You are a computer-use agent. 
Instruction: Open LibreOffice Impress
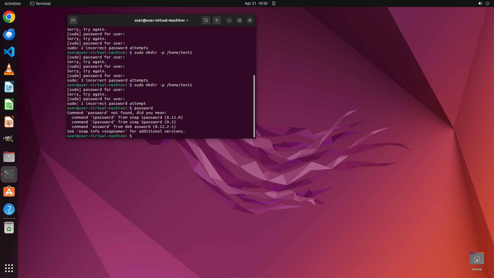tap(9, 122)
